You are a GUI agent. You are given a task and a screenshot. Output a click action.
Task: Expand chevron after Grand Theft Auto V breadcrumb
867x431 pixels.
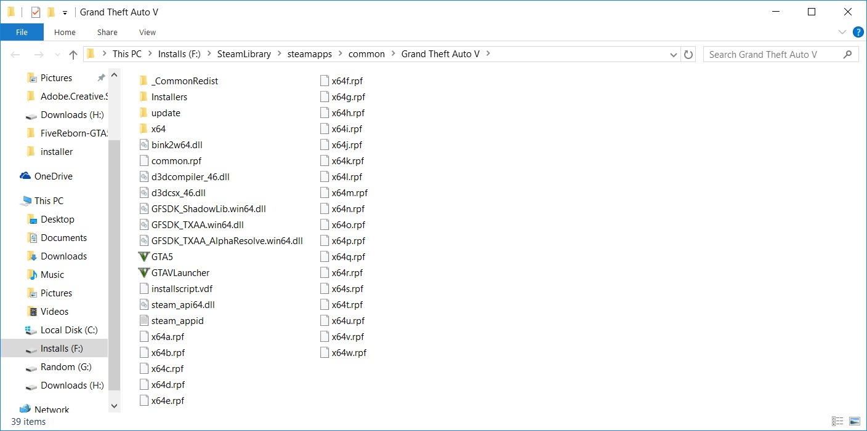(488, 53)
